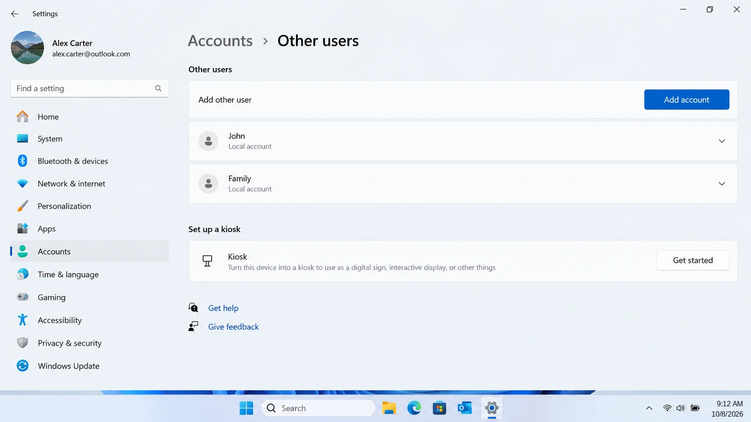Open the Give feedback link
The width and height of the screenshot is (751, 422).
(x=233, y=327)
